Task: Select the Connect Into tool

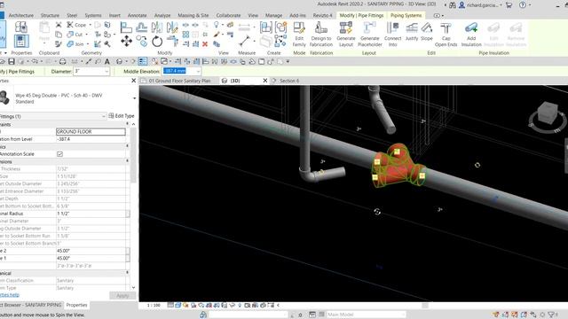Action: (x=392, y=35)
